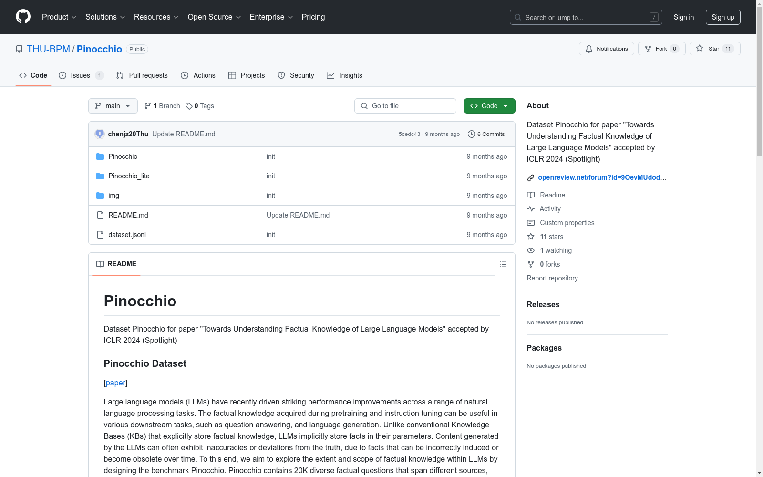
Task: Open the main branch dropdown
Action: pos(113,106)
